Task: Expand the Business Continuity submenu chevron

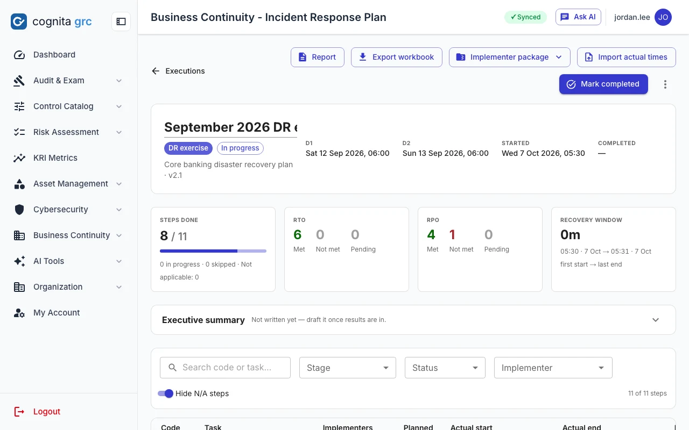Action: (119, 235)
